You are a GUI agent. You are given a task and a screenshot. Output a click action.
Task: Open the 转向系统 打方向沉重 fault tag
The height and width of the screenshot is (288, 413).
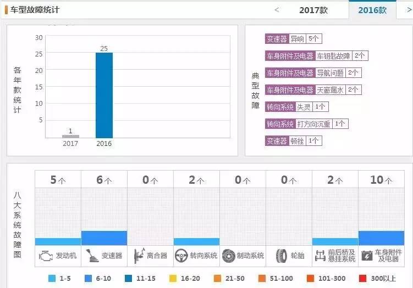307,124
